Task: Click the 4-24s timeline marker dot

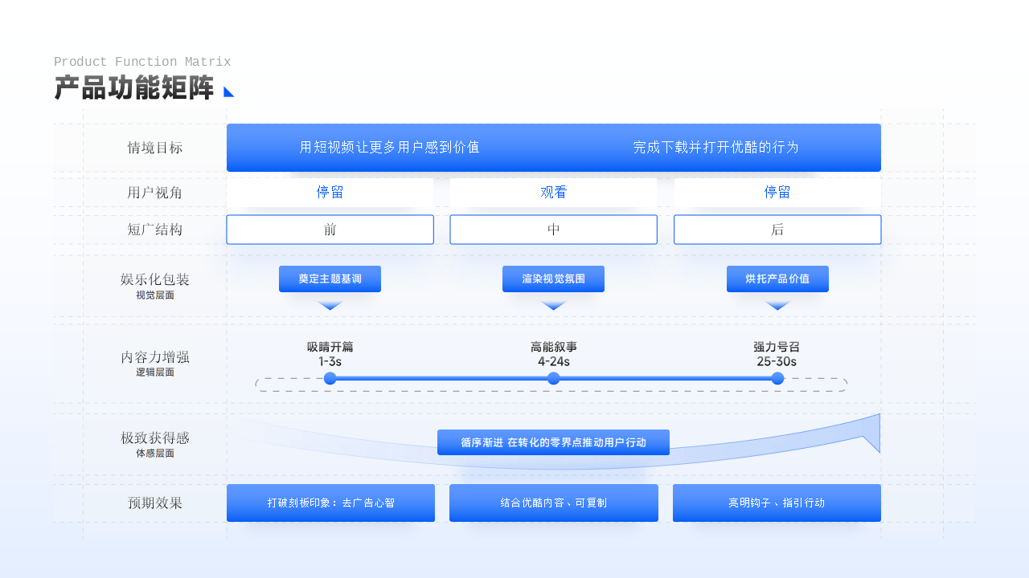Action: tap(553, 378)
